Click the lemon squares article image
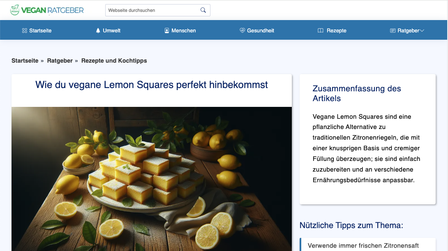Viewport: 448px width, 251px height. click(x=151, y=179)
